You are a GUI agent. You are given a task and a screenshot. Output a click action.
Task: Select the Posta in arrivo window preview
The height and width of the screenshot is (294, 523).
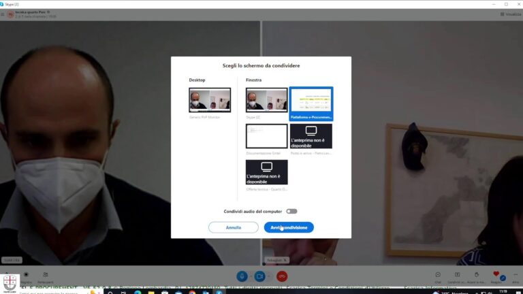pos(311,136)
